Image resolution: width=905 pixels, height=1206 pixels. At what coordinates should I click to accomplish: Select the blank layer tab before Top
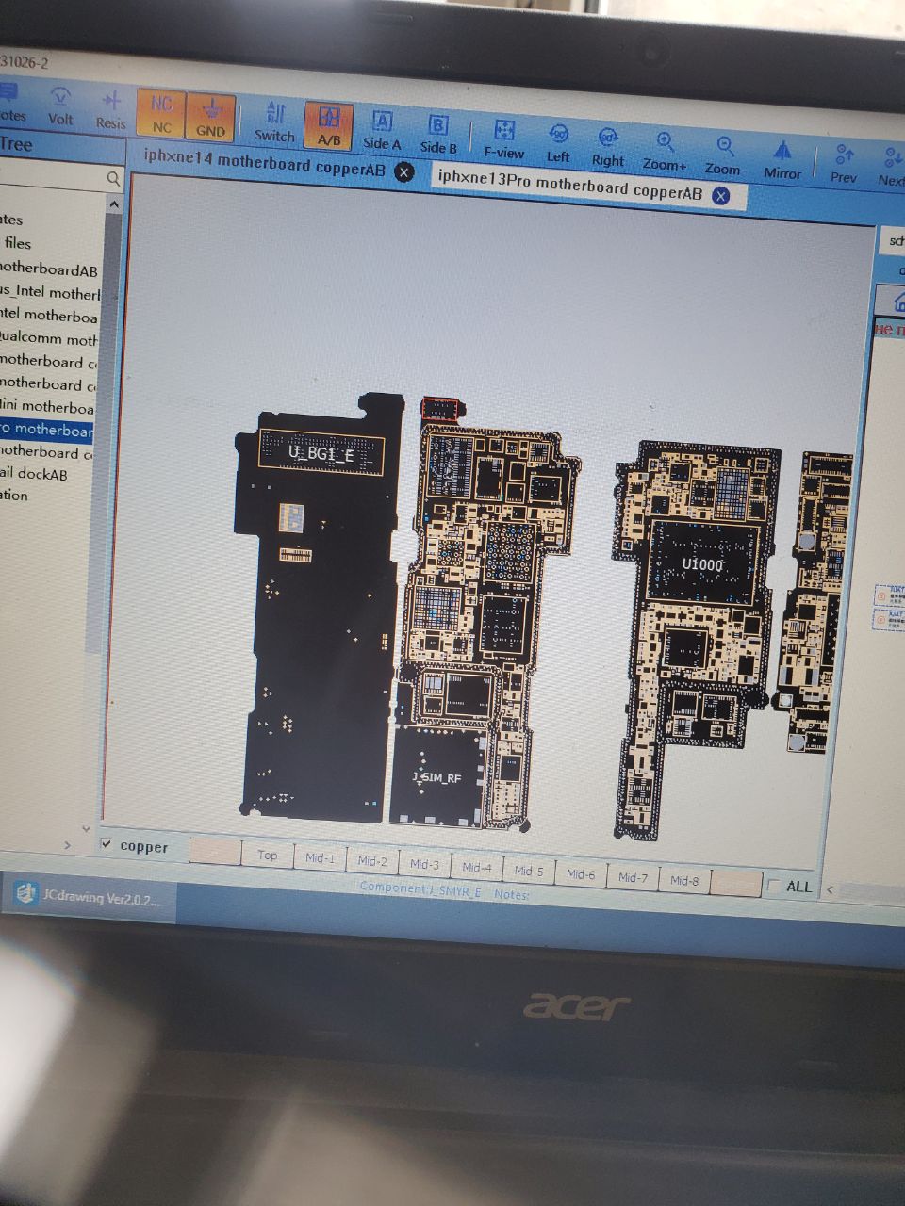(215, 852)
